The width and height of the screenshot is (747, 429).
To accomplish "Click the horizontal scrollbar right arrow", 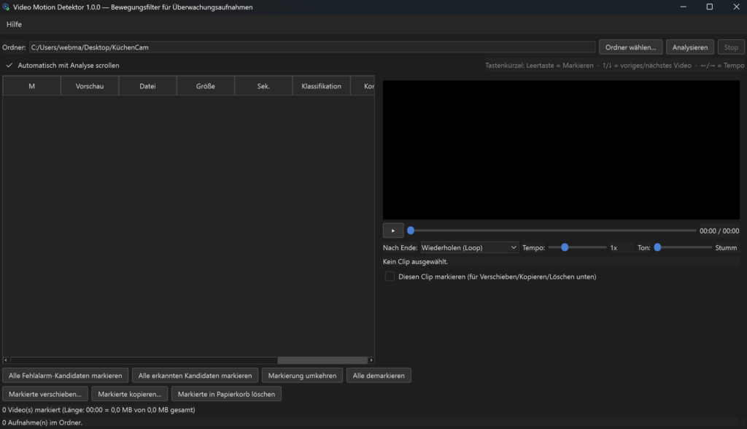I will 371,360.
